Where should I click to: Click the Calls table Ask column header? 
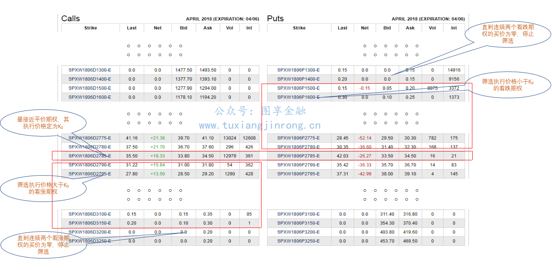(207, 28)
